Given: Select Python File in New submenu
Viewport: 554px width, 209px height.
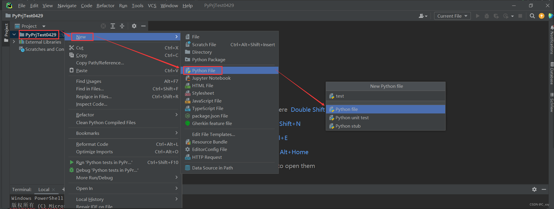Looking at the screenshot, I should tap(230, 70).
